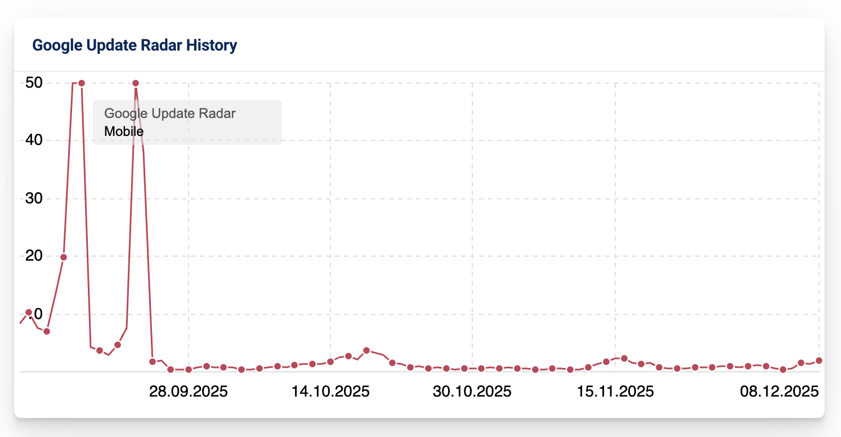This screenshot has width=841, height=437.
Task: Click the Mobile series label in tooltip
Action: [x=124, y=131]
